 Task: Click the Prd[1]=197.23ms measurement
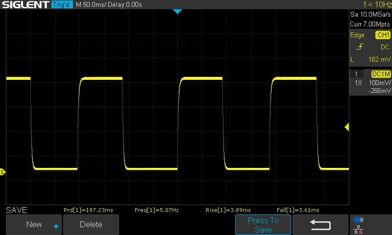(88, 211)
